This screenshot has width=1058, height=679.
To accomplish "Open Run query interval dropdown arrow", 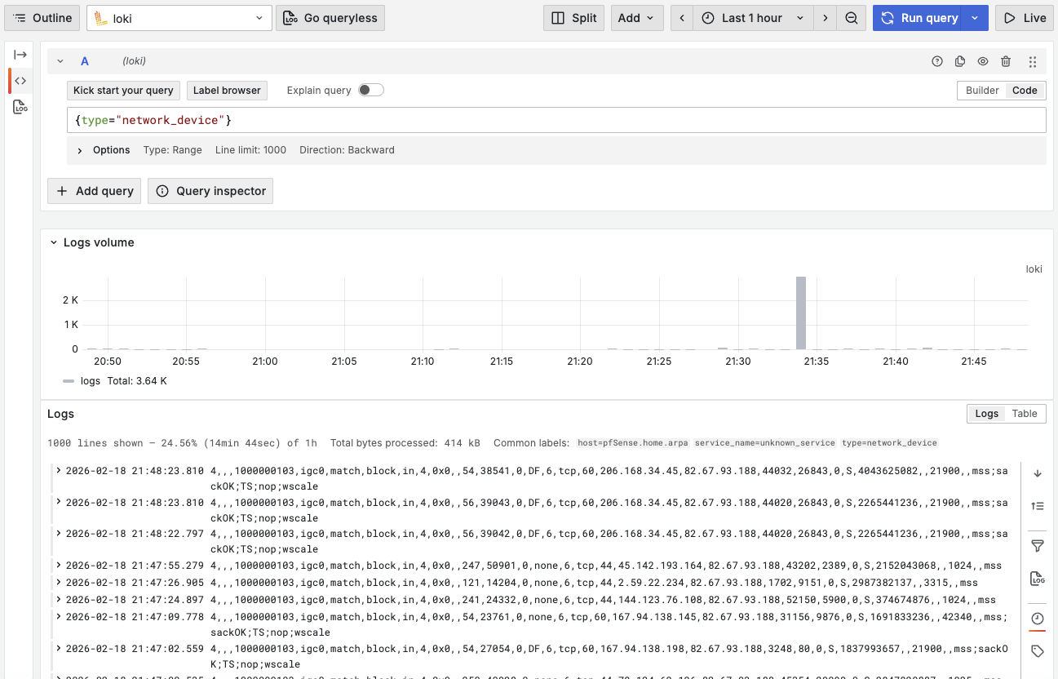I will (x=976, y=18).
